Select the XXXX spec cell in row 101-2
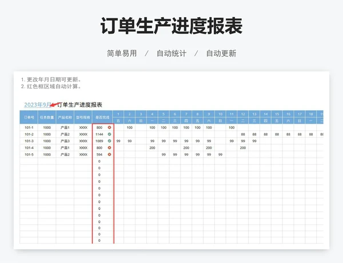 83,134
